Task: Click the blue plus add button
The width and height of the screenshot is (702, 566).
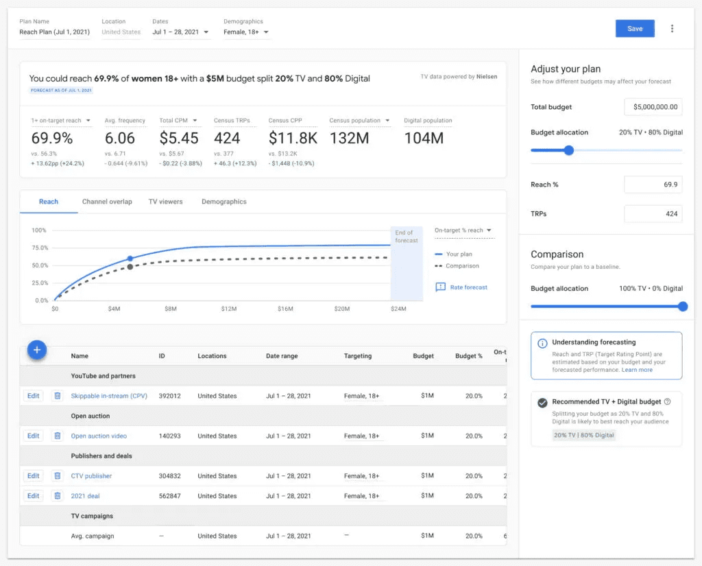Action: (37, 350)
